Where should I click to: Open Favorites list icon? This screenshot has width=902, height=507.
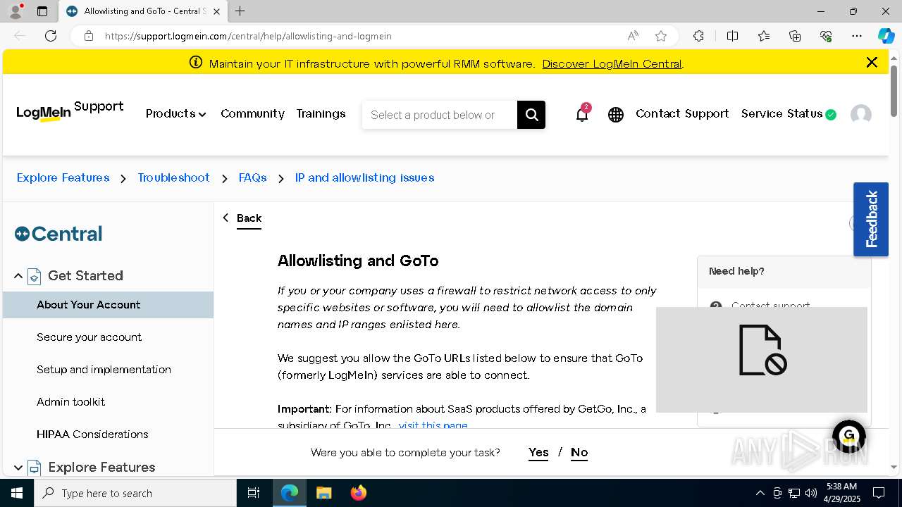coord(764,36)
